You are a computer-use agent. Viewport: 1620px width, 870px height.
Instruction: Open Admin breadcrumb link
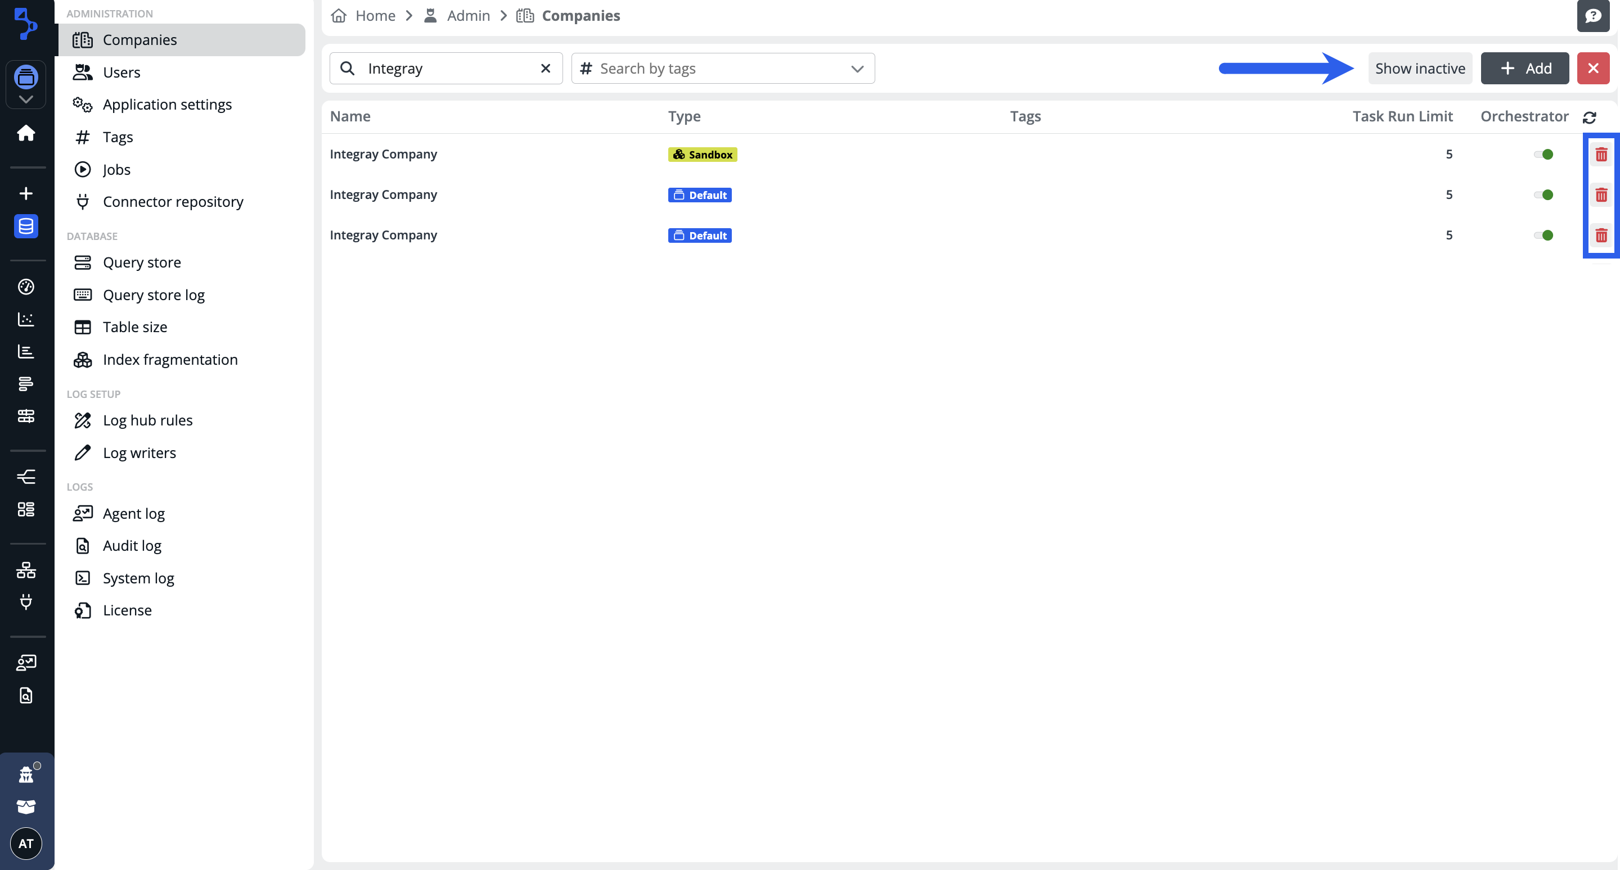click(468, 16)
